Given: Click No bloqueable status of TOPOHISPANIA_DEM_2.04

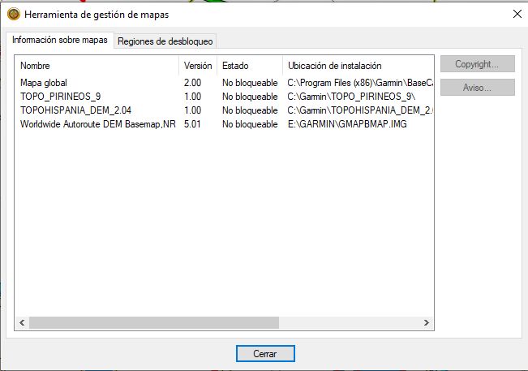Looking at the screenshot, I should point(250,110).
